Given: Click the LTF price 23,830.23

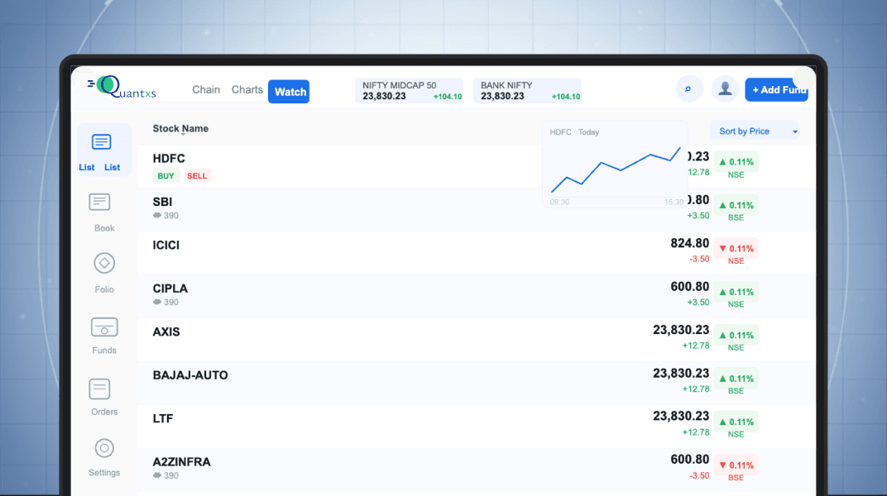Looking at the screenshot, I should coord(681,417).
